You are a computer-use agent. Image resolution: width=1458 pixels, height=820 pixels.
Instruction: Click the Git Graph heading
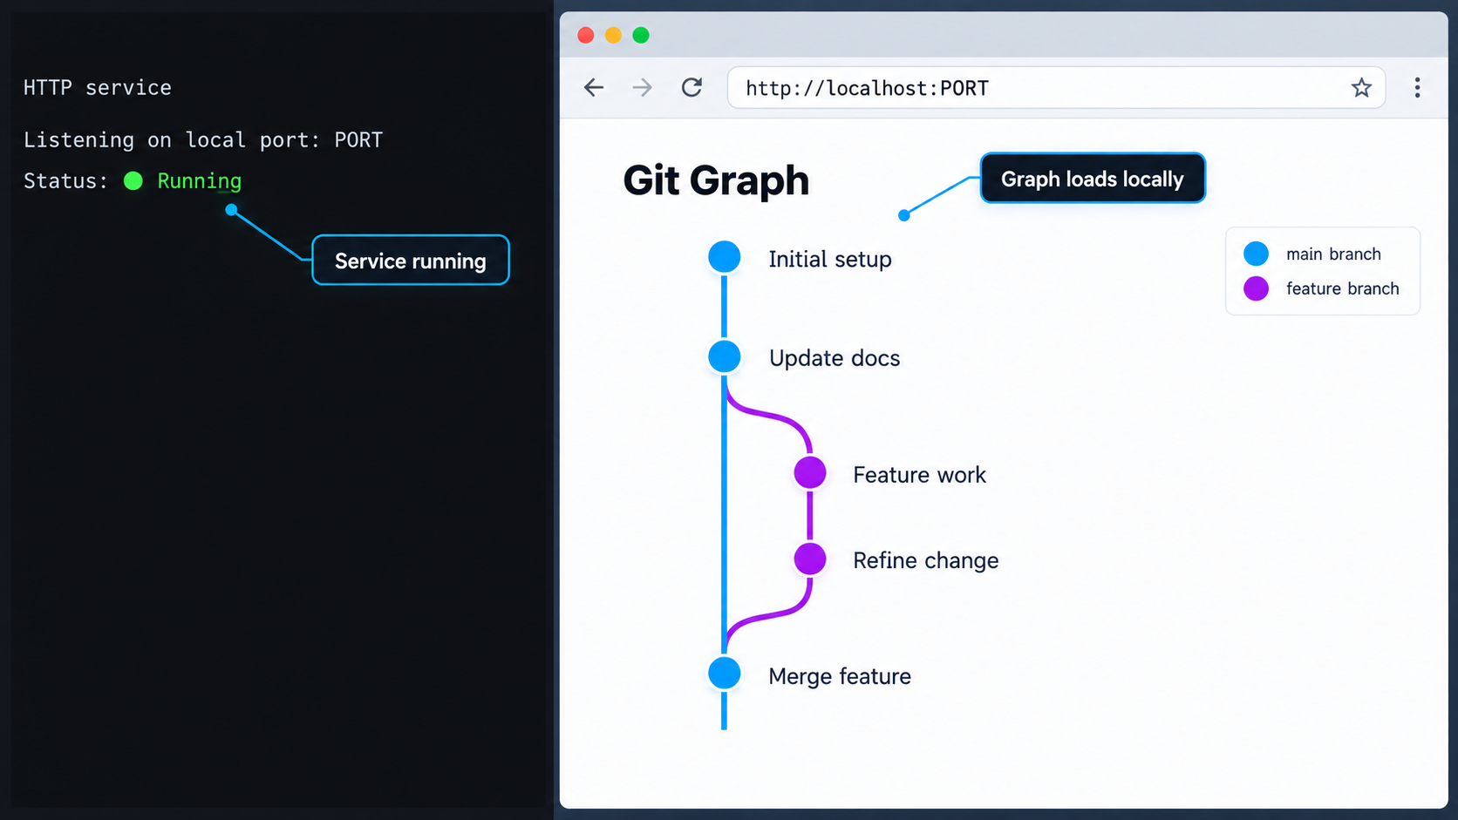click(716, 180)
